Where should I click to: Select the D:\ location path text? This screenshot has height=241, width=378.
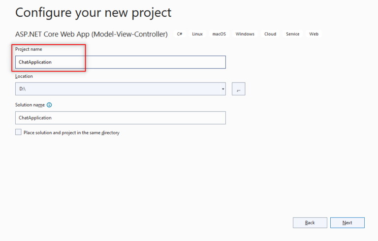coord(23,89)
